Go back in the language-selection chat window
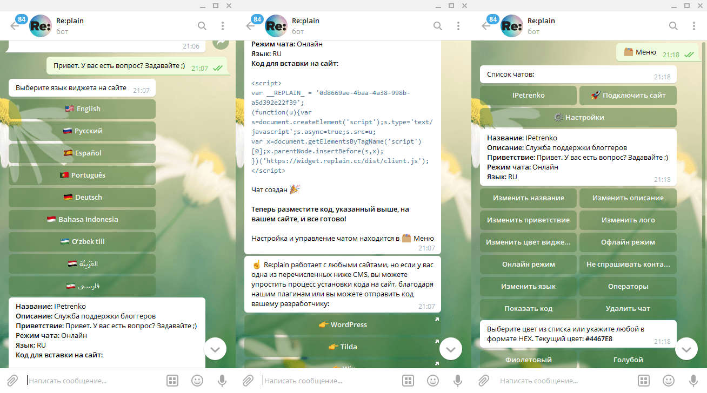The height and width of the screenshot is (393, 707). pyautogui.click(x=15, y=26)
